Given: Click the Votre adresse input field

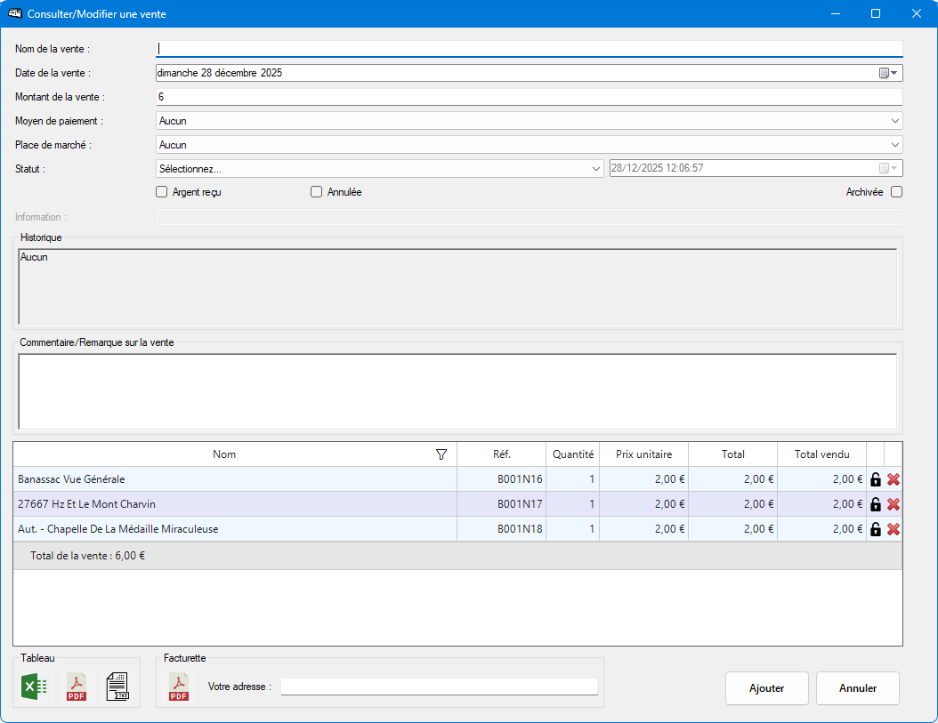Looking at the screenshot, I should click(440, 687).
